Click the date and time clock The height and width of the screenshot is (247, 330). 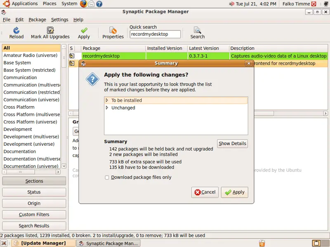click(x=256, y=4)
